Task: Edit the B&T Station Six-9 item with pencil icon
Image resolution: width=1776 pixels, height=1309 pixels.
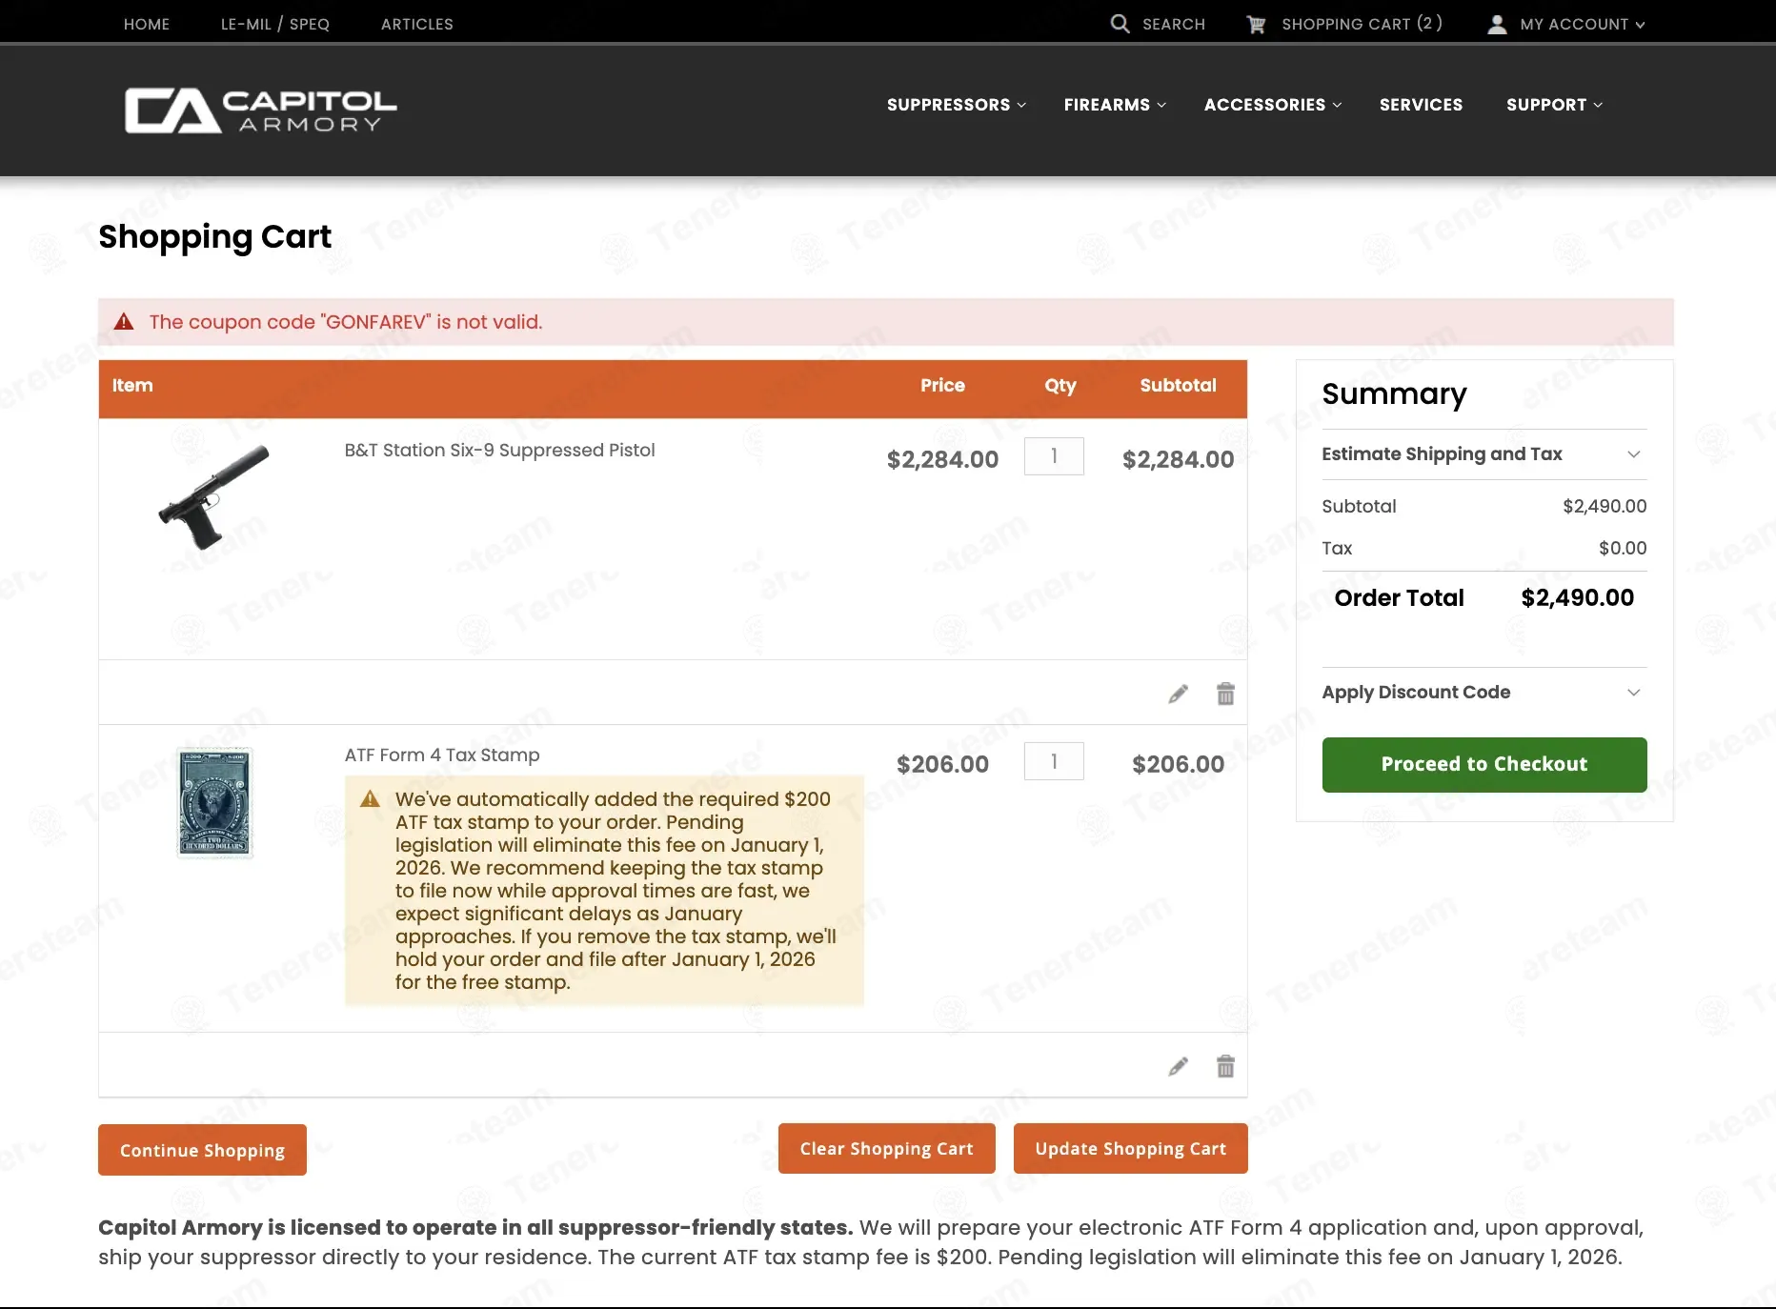Action: [1178, 695]
